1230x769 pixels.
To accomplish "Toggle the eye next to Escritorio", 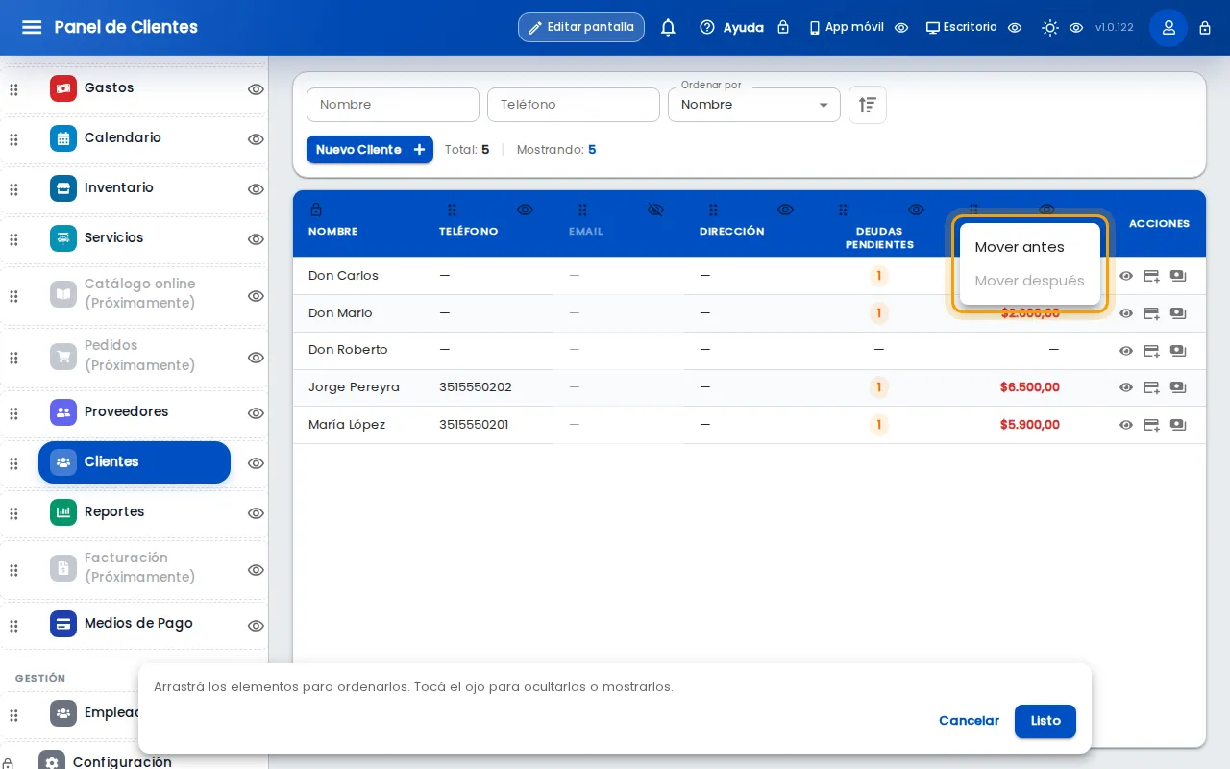I will coord(1015,28).
